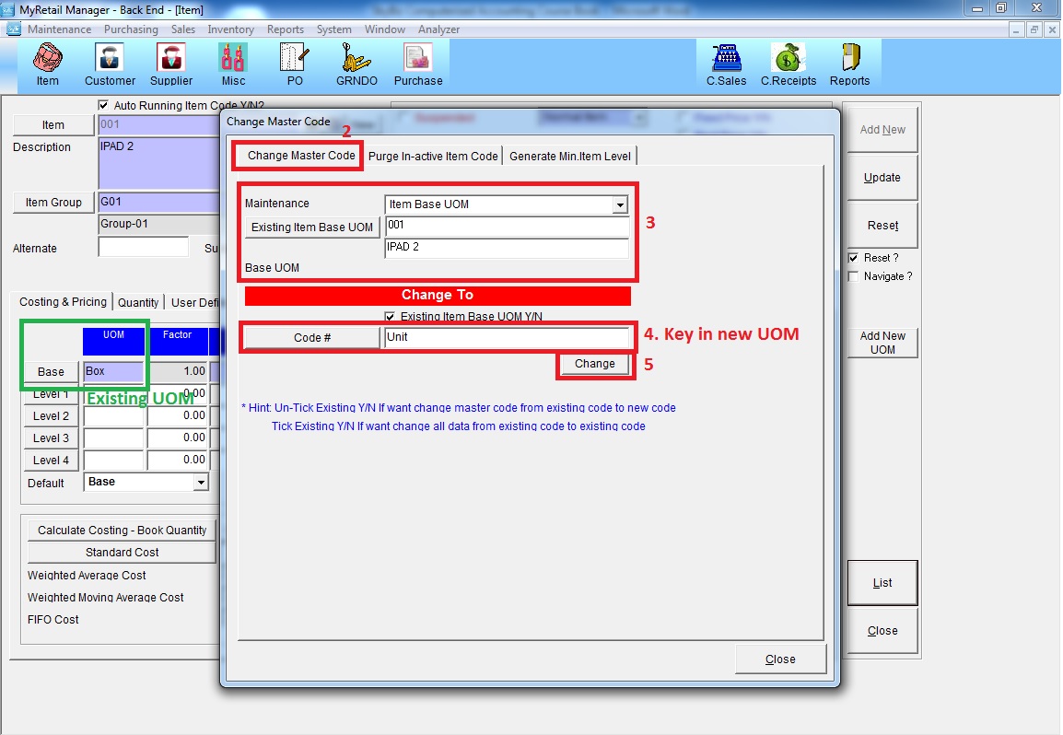Click the GRNDO forklift icon
Screen dimensions: 1063x735
point(356,64)
